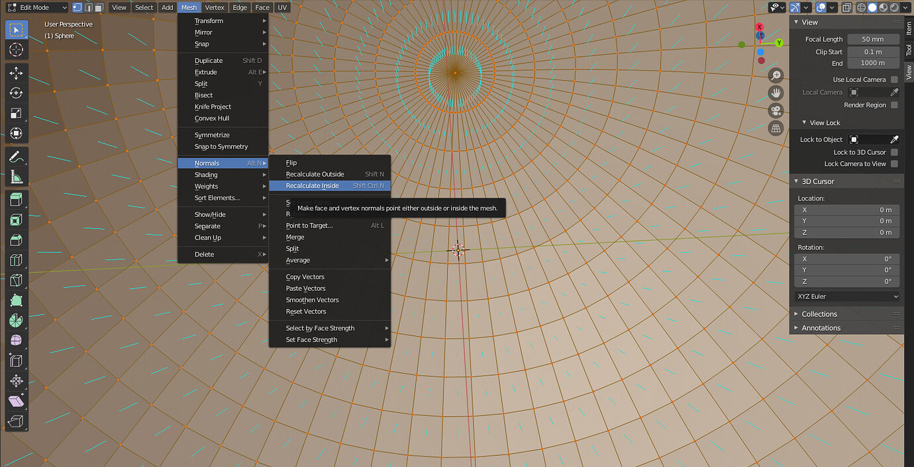
Task: Activate the Annotate tool
Action: 15,157
